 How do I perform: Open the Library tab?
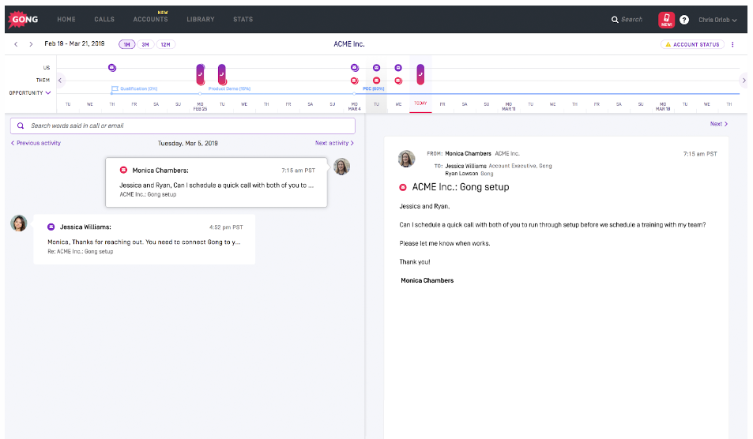pos(200,19)
